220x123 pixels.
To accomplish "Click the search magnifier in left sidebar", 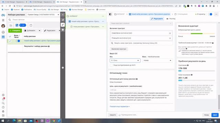I will 3,103.
